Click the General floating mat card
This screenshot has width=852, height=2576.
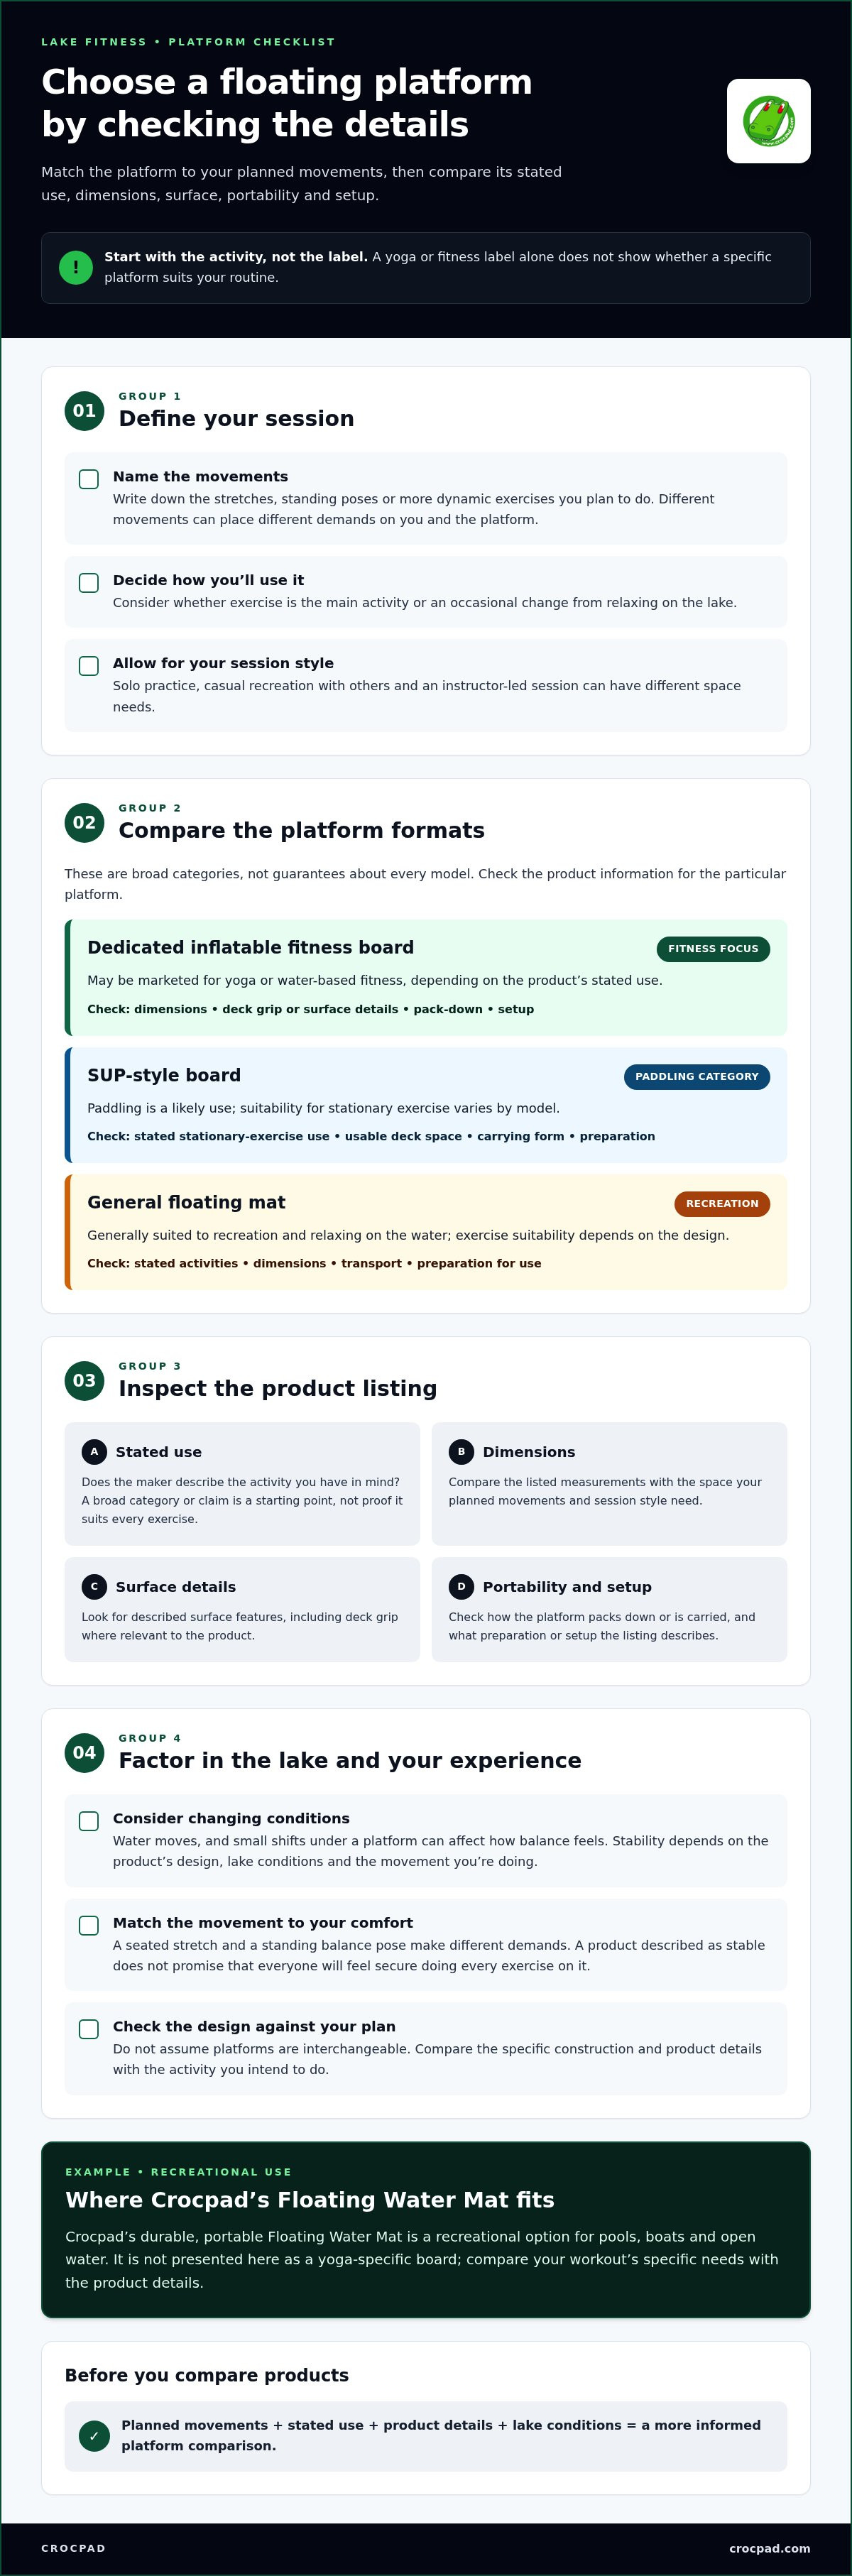click(x=426, y=1232)
